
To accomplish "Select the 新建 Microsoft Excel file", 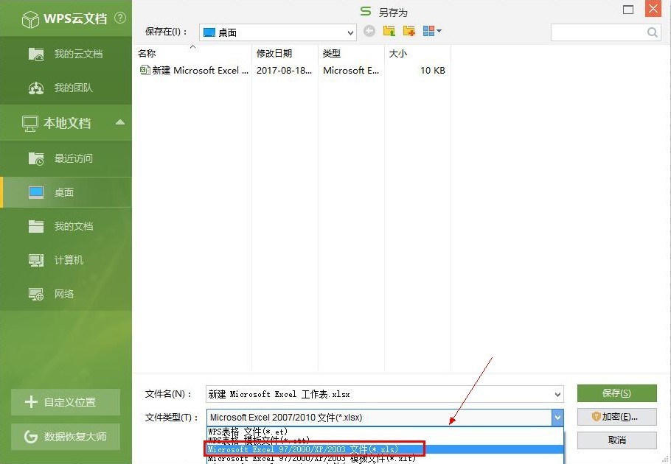I will (x=194, y=71).
